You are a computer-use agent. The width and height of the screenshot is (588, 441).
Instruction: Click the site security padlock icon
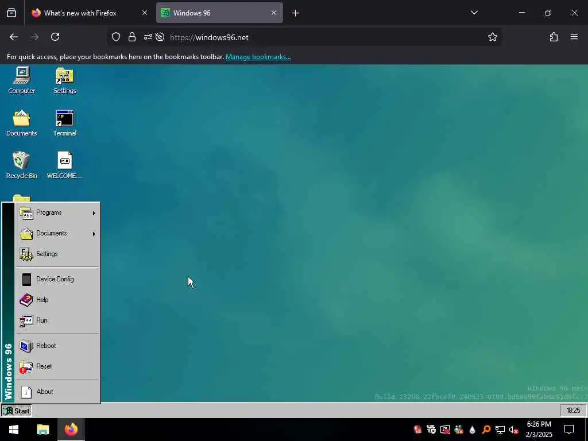(x=132, y=37)
